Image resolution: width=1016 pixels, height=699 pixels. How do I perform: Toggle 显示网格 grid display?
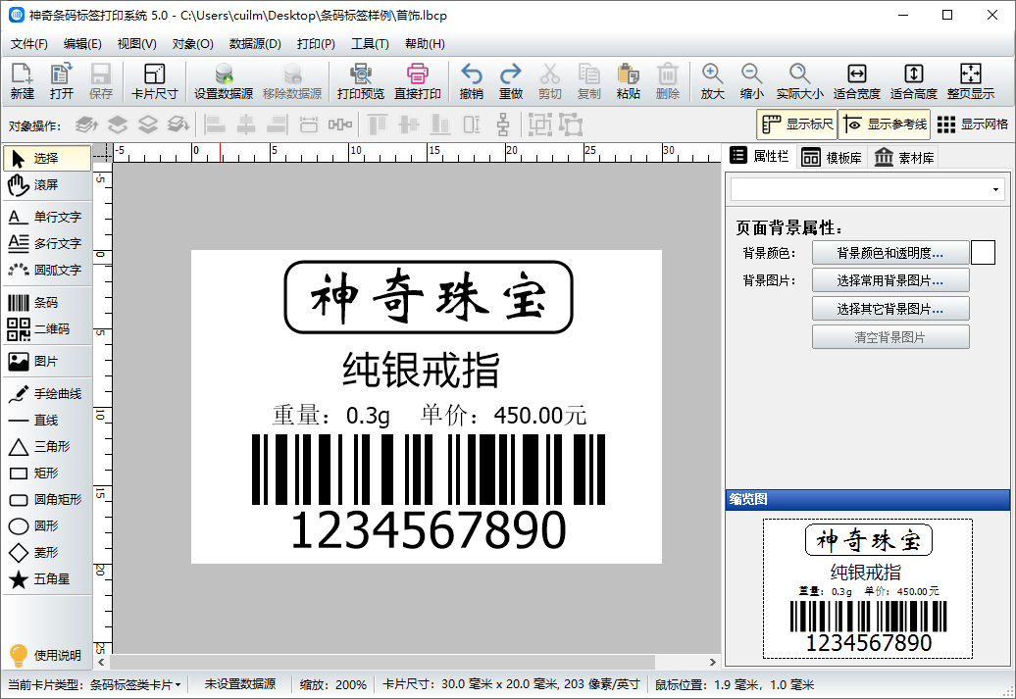(972, 125)
